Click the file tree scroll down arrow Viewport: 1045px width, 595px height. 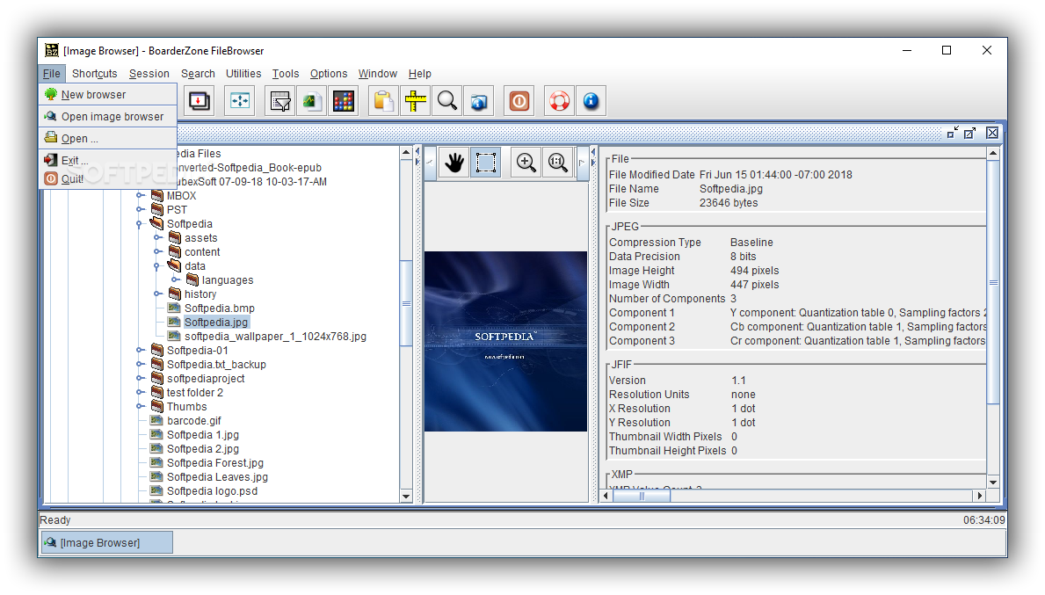coord(406,497)
